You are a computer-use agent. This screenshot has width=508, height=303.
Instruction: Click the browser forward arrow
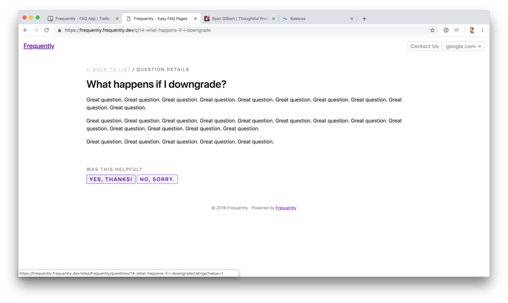coord(36,30)
